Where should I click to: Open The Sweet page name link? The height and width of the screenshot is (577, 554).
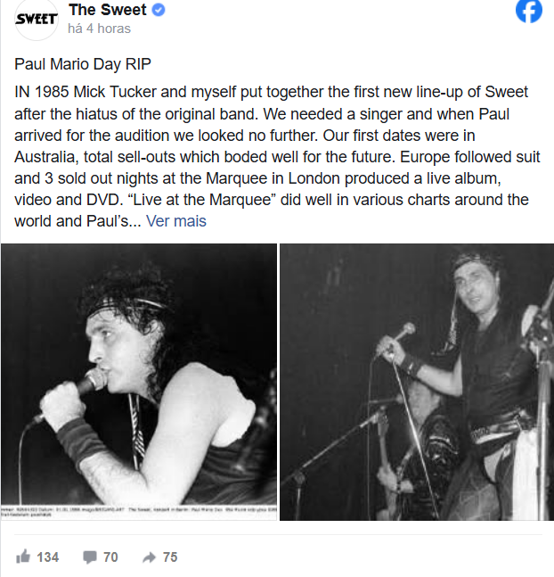pyautogui.click(x=108, y=10)
